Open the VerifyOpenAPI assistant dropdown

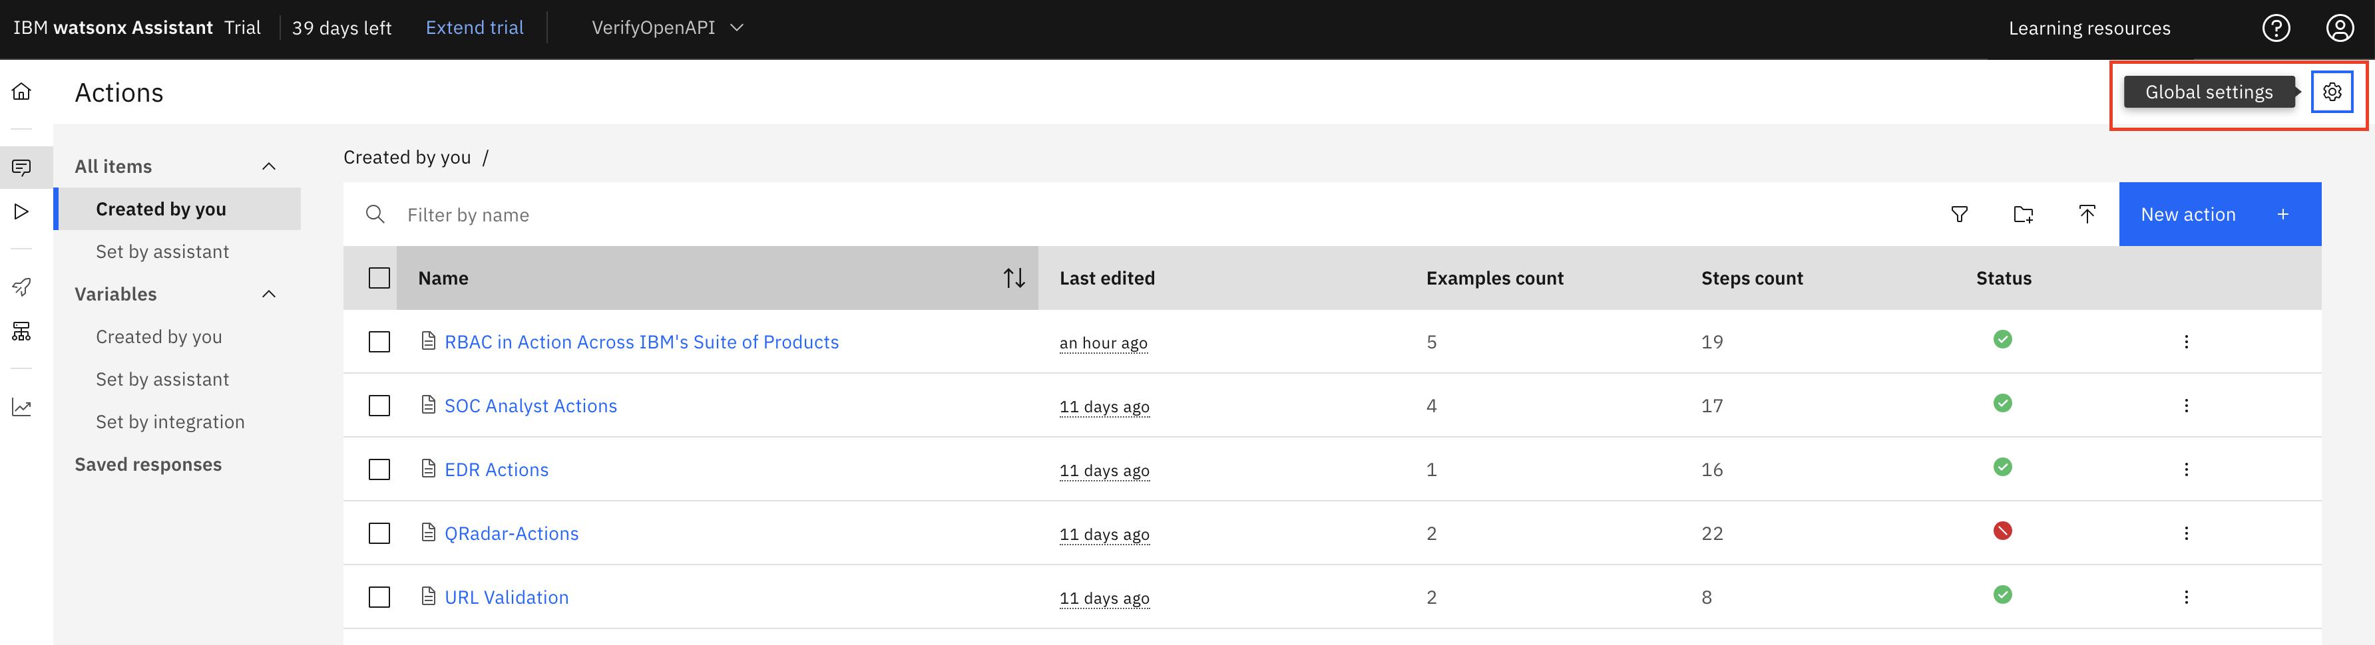[x=666, y=29]
